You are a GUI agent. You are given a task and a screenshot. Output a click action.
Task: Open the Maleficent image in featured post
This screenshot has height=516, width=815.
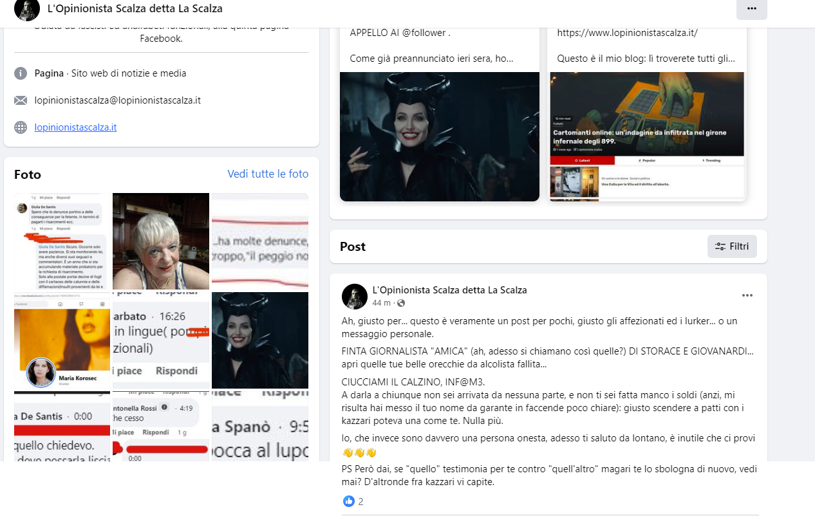coord(440,136)
